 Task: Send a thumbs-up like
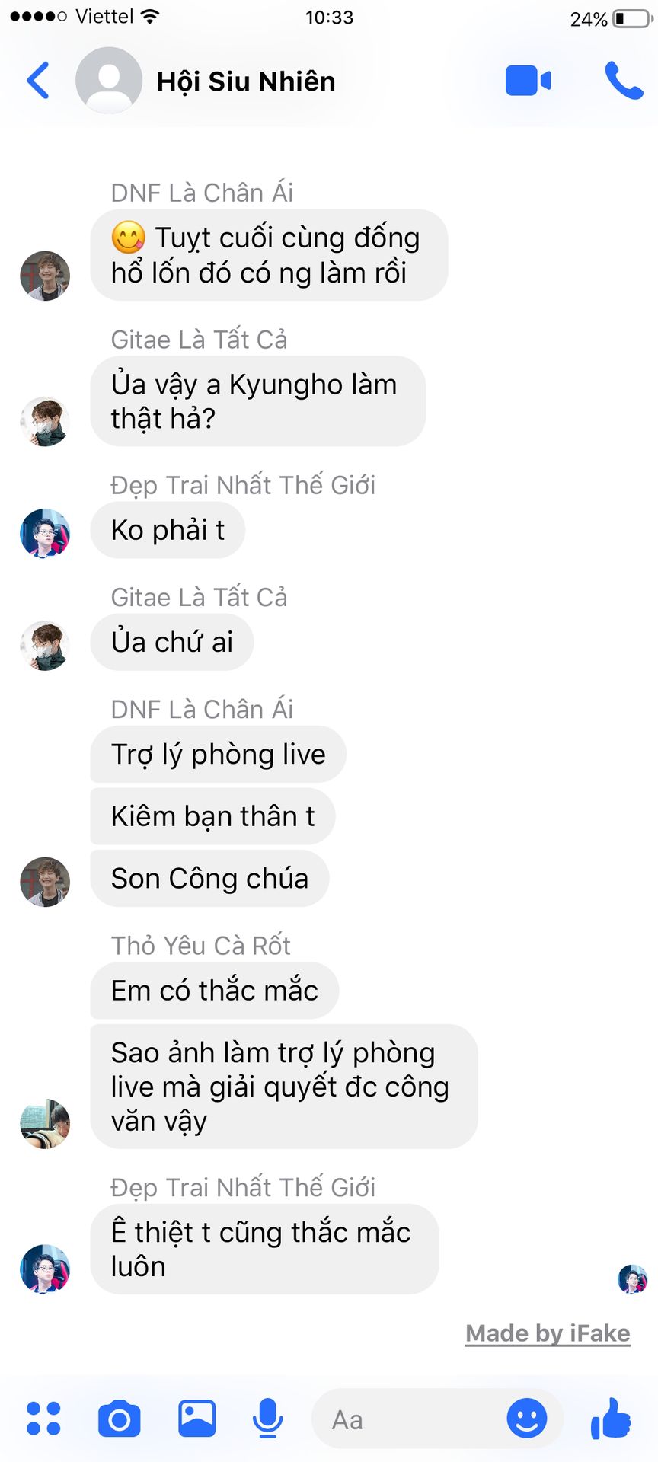611,1418
